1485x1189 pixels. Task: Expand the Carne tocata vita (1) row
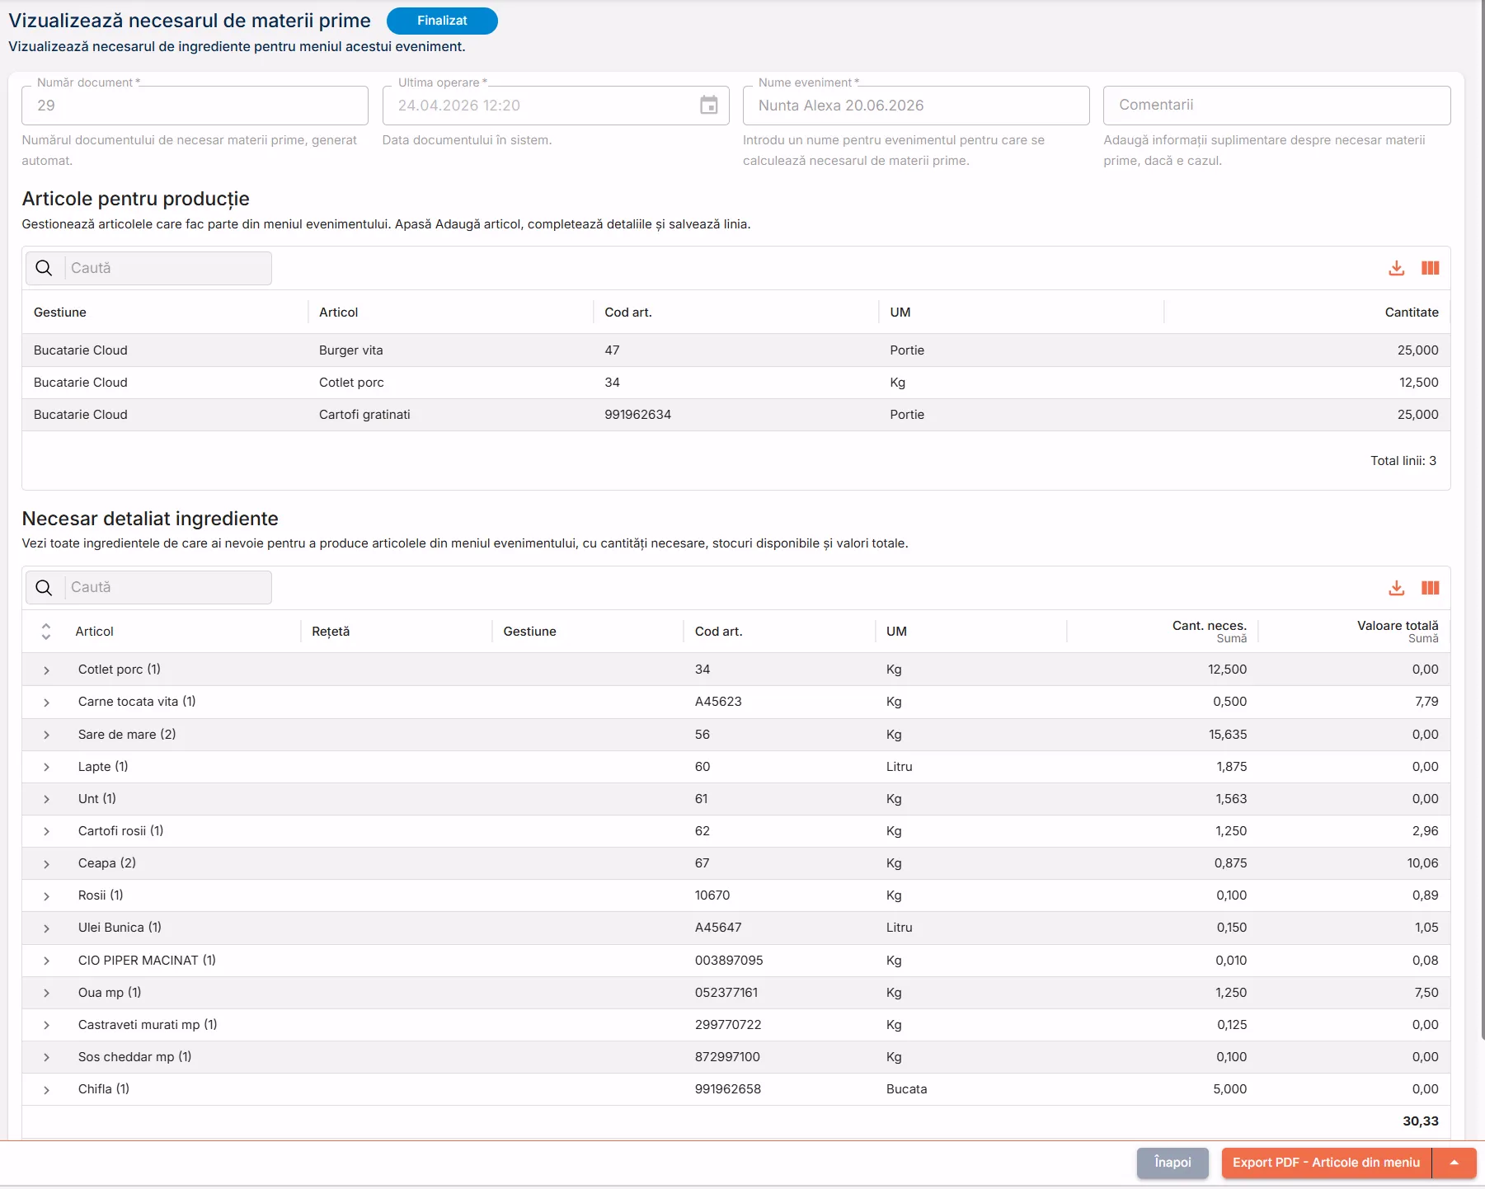pyautogui.click(x=46, y=703)
